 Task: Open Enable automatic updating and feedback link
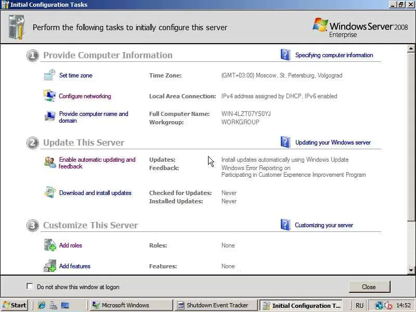[x=97, y=163]
